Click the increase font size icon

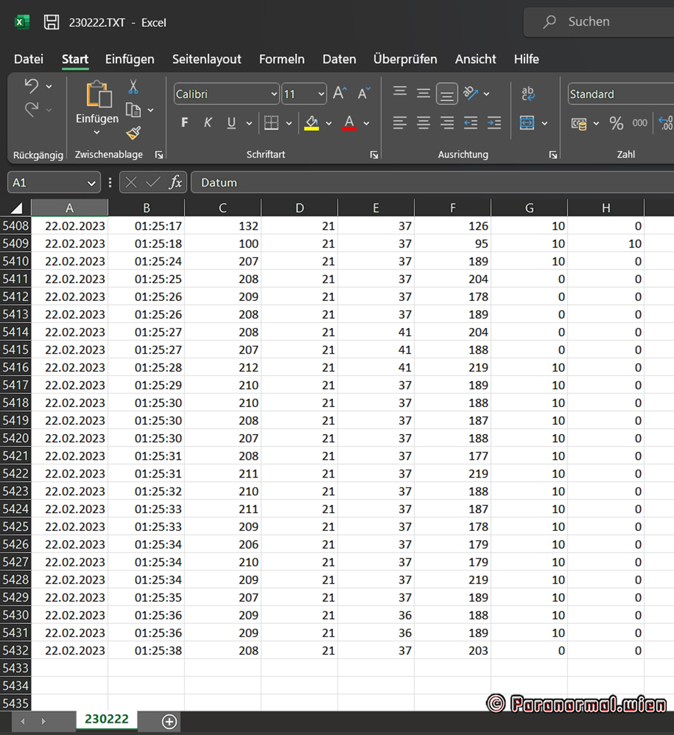(x=339, y=94)
